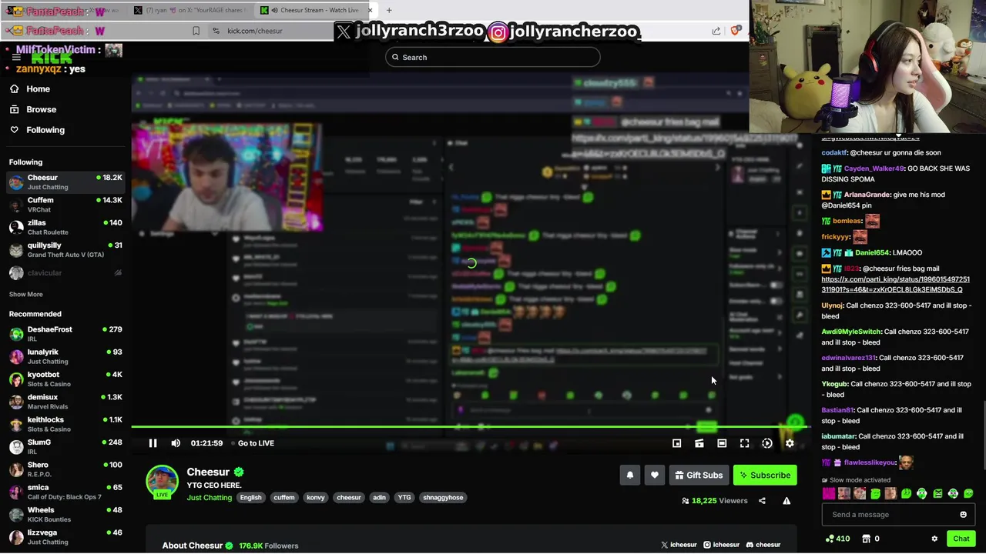This screenshot has height=554, width=986.
Task: Click the English tag
Action: click(x=250, y=498)
